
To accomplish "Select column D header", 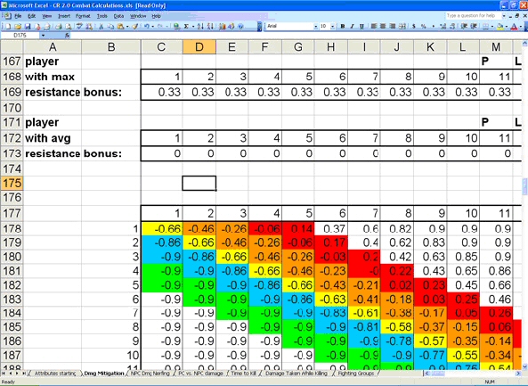I will (199, 47).
